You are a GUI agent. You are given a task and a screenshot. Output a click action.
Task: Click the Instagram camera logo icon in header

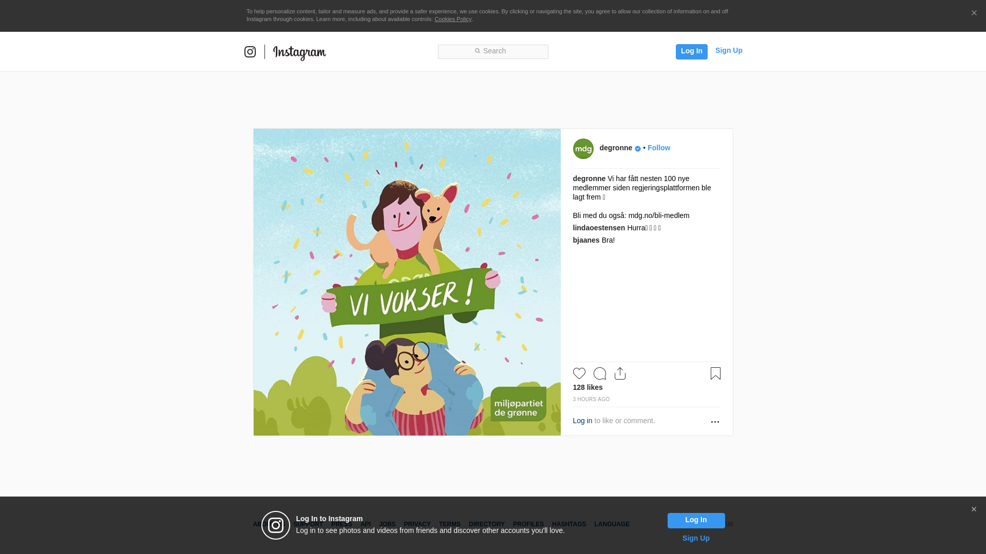(250, 52)
